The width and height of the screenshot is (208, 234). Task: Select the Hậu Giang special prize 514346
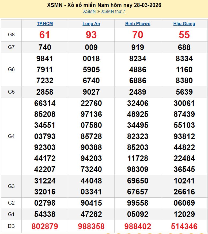coord(184,227)
